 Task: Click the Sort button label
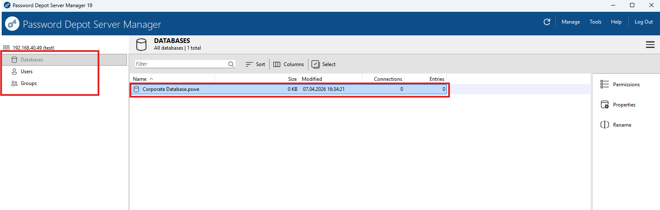pos(260,64)
